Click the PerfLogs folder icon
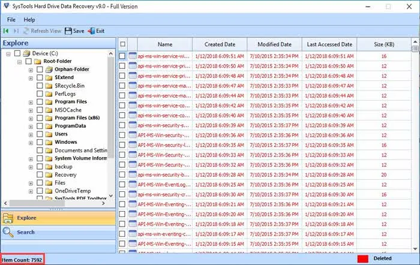The width and height of the screenshot is (420, 265). (49, 94)
